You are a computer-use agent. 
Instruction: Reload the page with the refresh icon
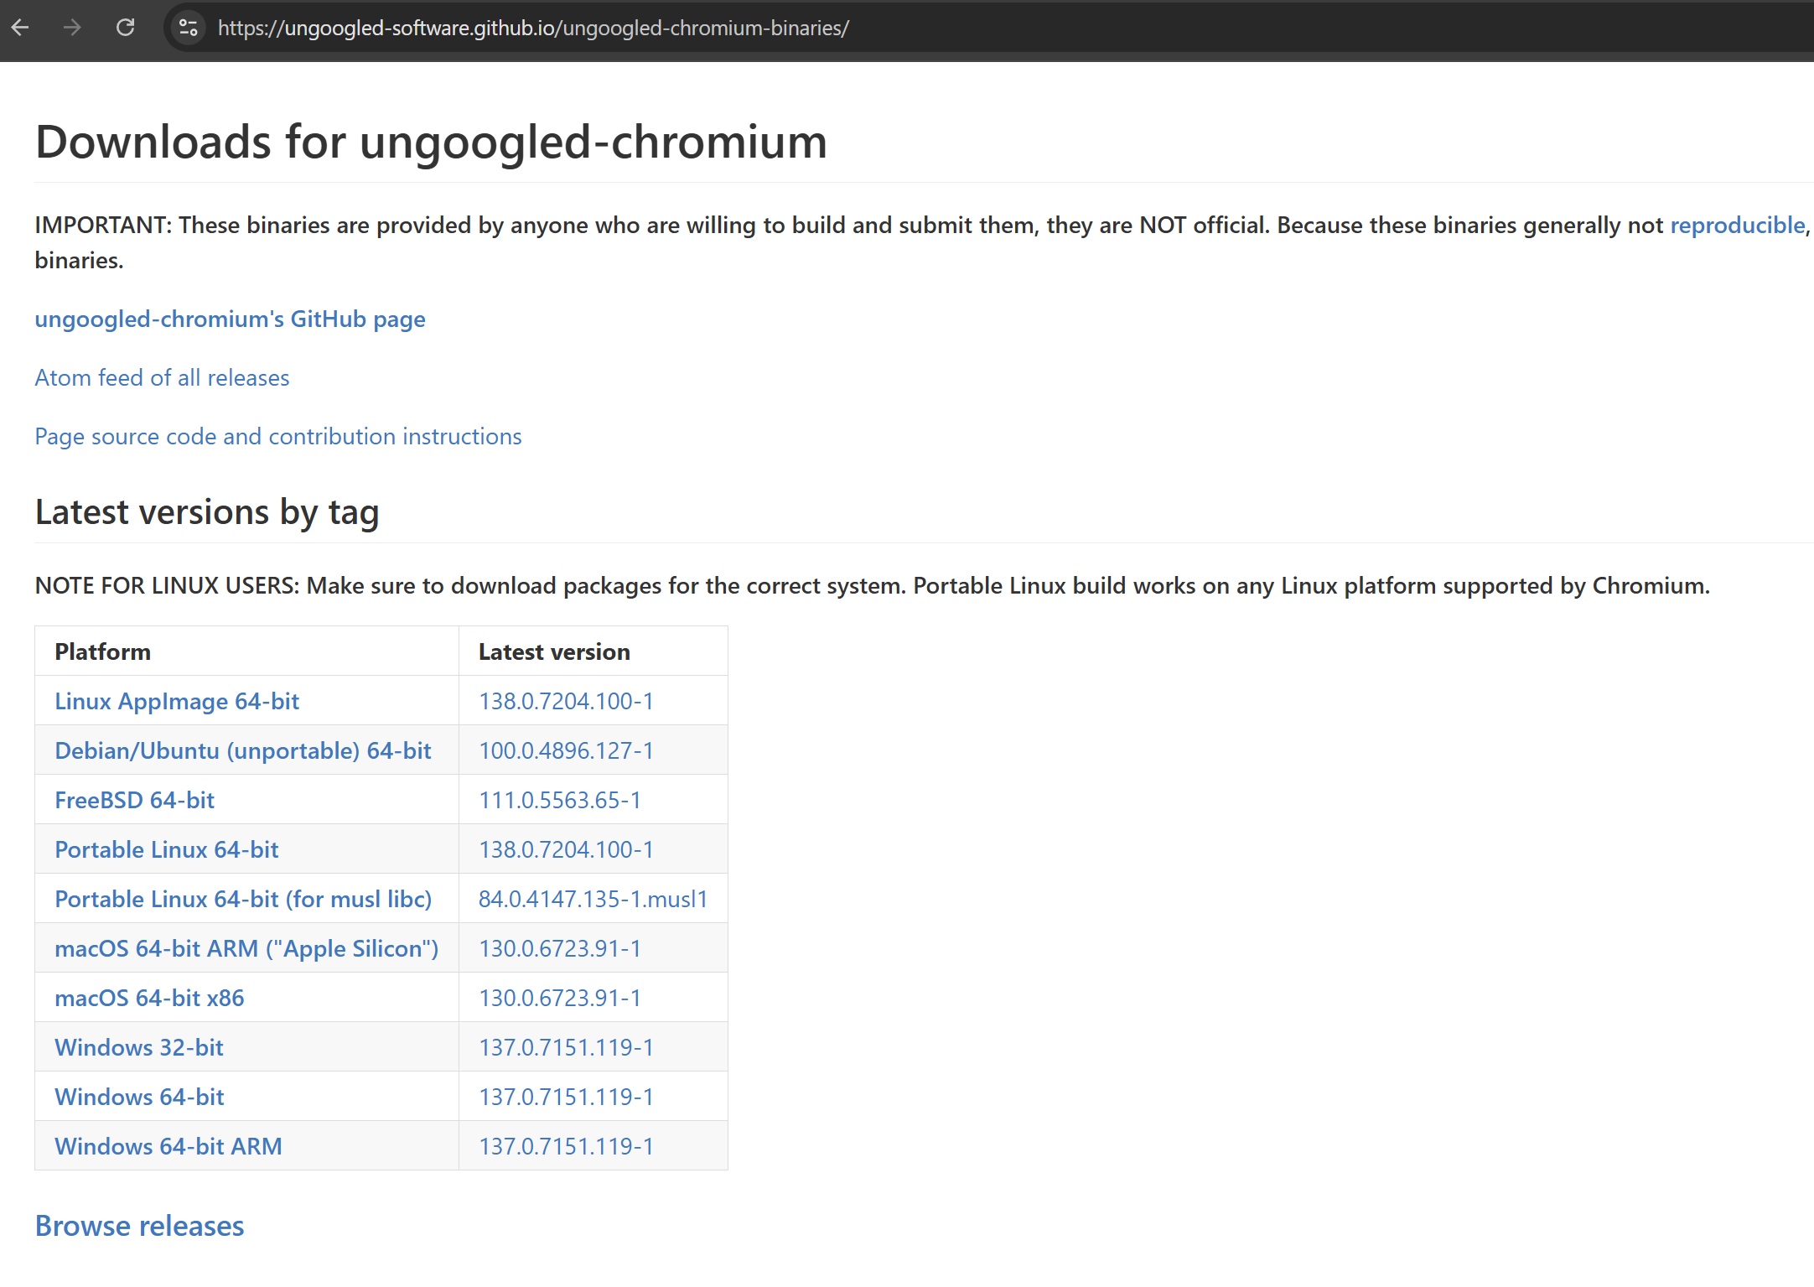pyautogui.click(x=125, y=28)
